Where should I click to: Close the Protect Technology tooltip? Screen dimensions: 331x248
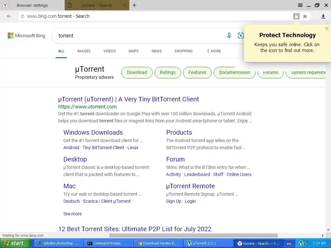327,29
